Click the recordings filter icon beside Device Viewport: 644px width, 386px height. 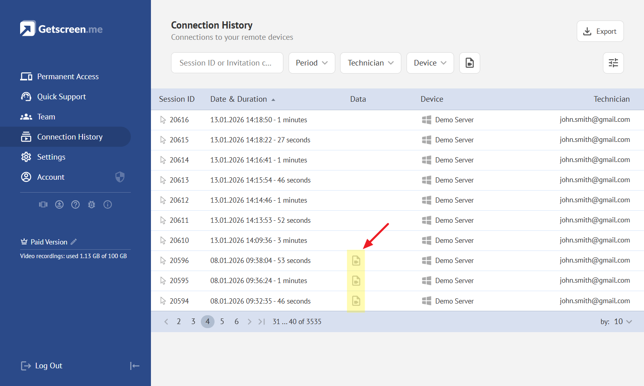coord(469,63)
